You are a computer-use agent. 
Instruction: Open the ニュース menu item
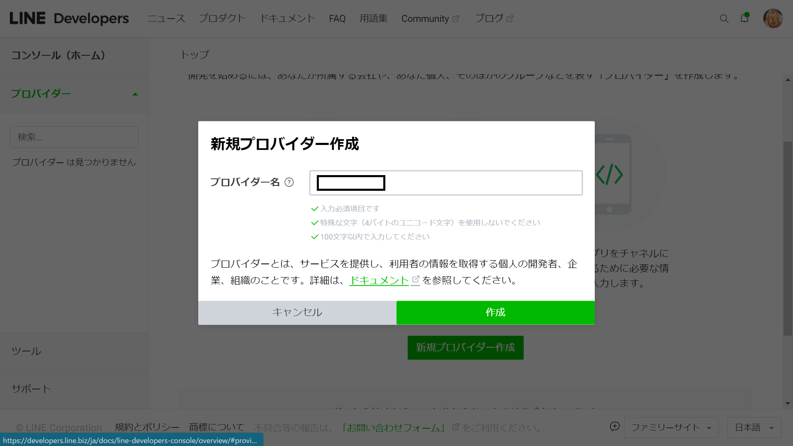pyautogui.click(x=166, y=19)
